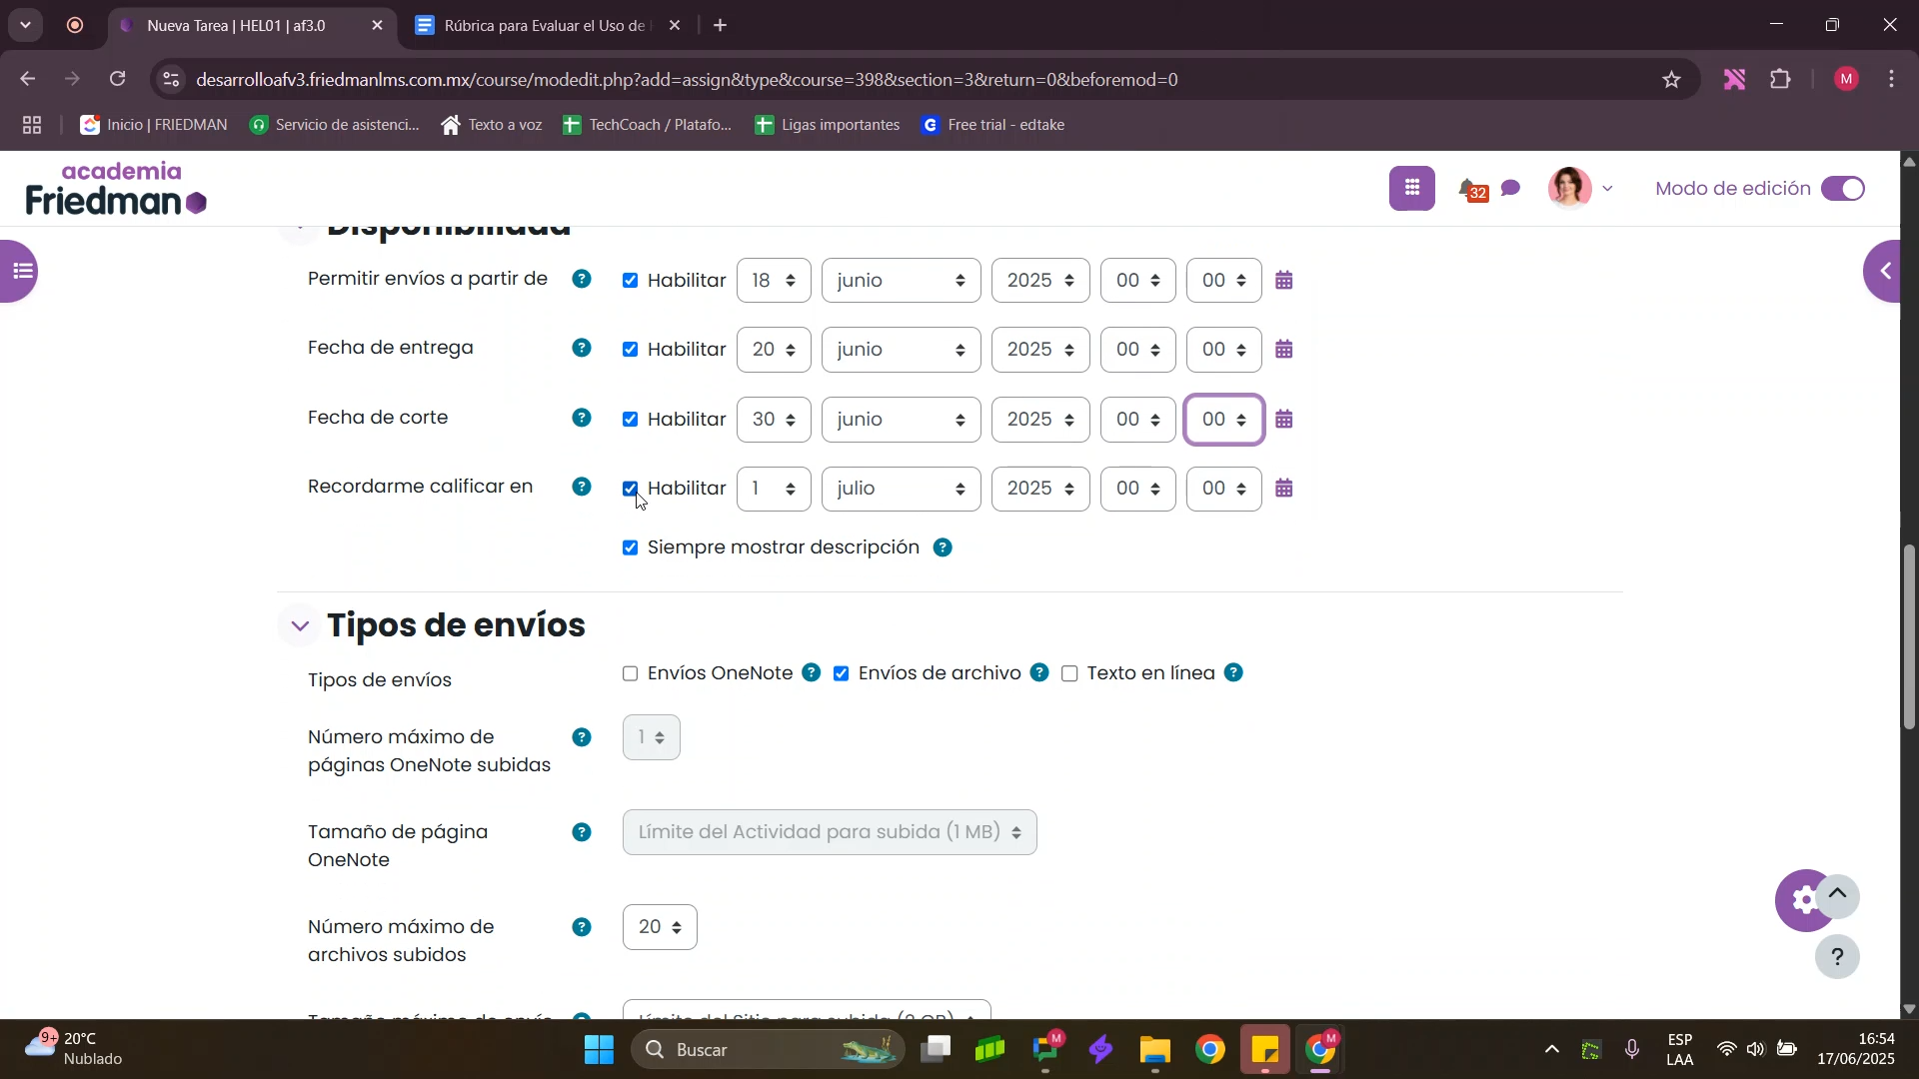Check the Envíos OneNote checkbox
Screen dimensions: 1919x1079
(630, 674)
